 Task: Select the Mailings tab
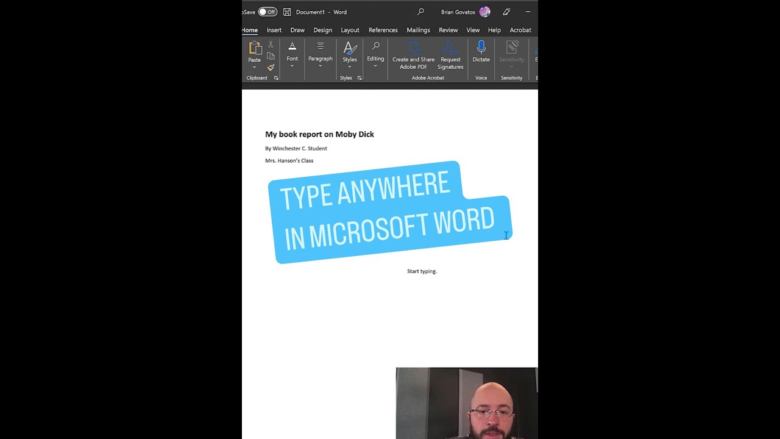point(418,30)
